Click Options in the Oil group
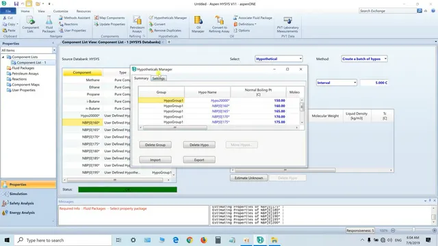 click(x=242, y=30)
